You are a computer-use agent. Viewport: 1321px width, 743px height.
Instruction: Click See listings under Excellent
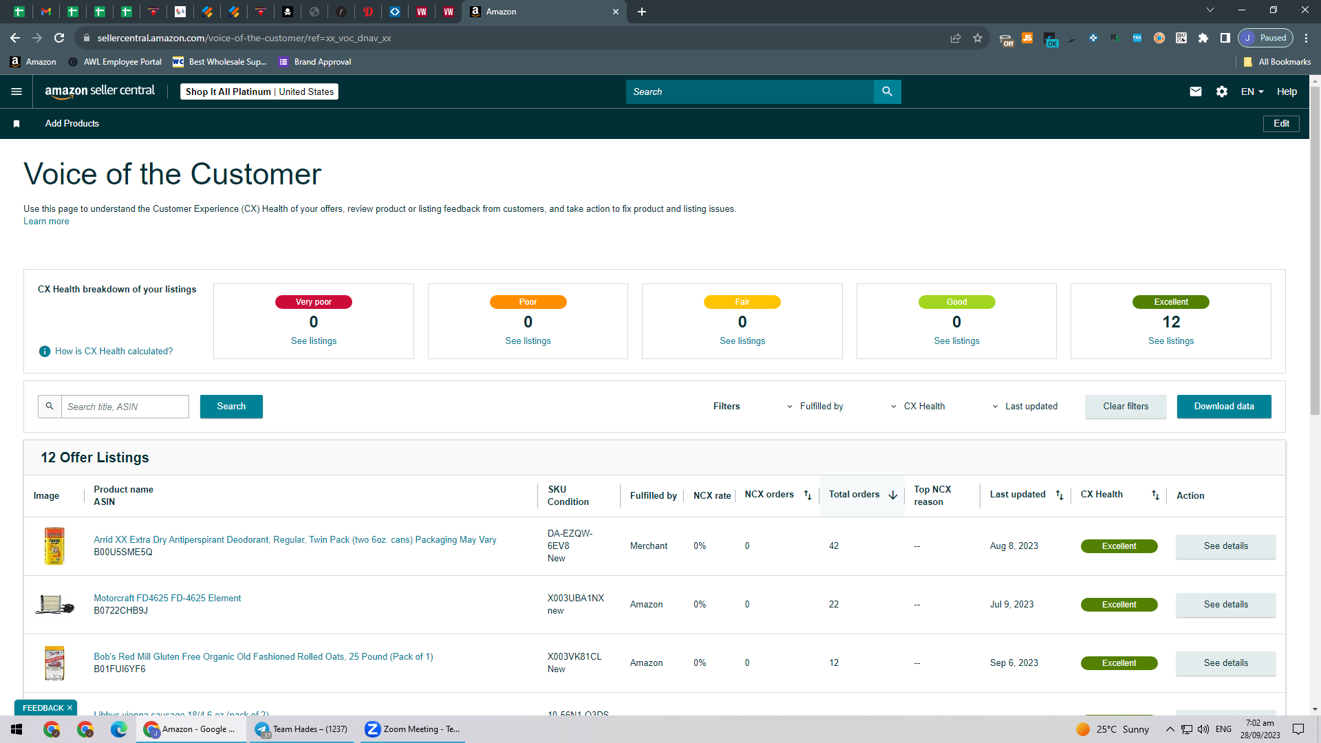pyautogui.click(x=1171, y=341)
